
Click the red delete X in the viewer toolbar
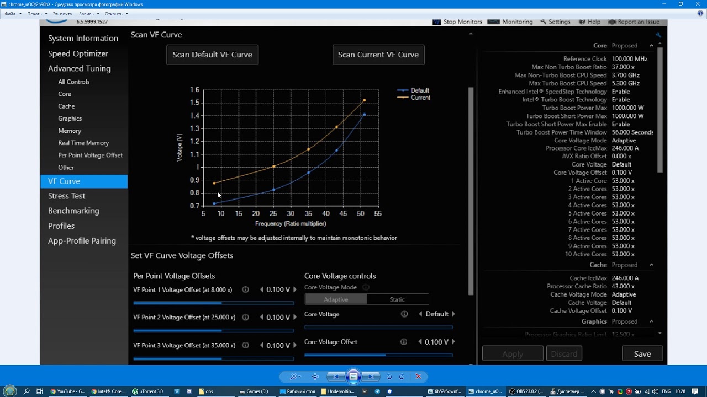[x=418, y=377]
